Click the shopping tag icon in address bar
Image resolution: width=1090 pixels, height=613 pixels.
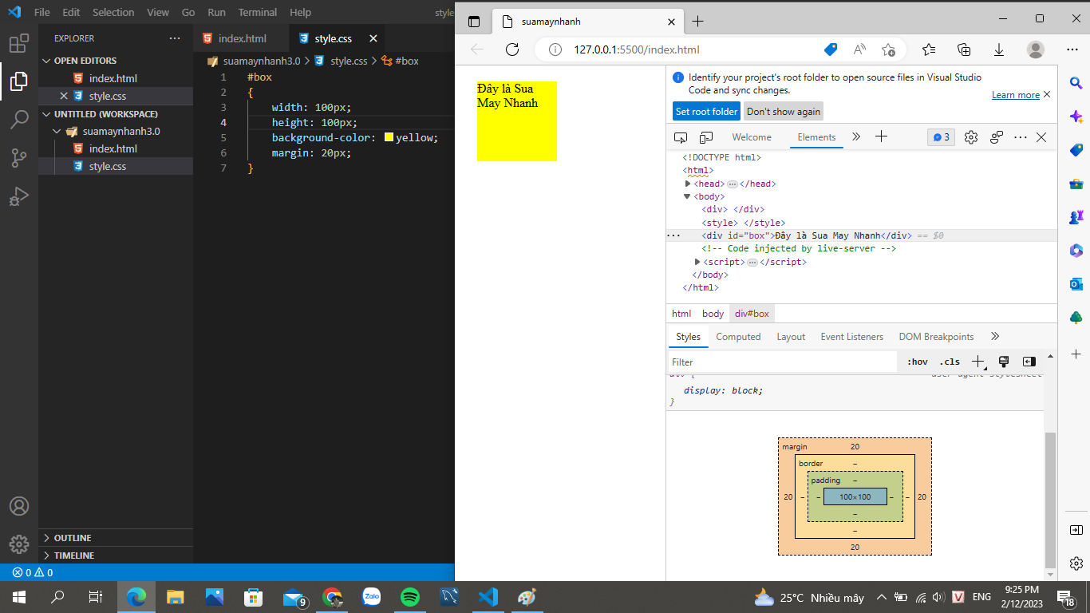tap(831, 49)
